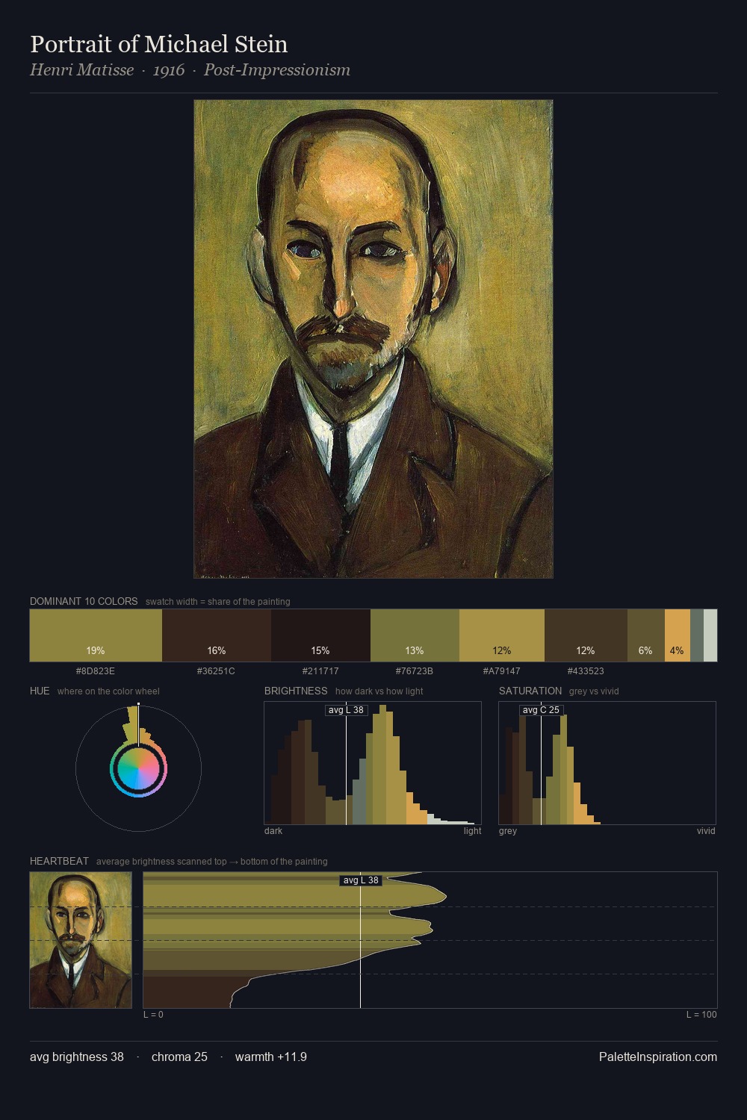Click the footer 'chroma 25' stat

pos(179,1057)
